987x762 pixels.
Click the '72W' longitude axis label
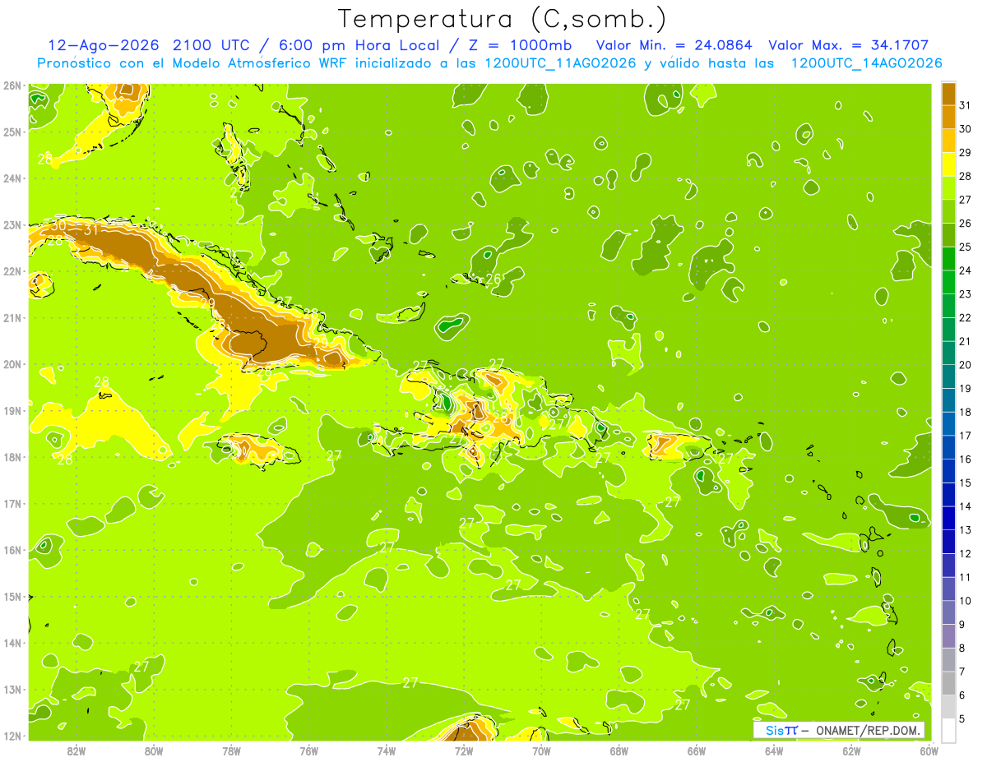pyautogui.click(x=464, y=750)
